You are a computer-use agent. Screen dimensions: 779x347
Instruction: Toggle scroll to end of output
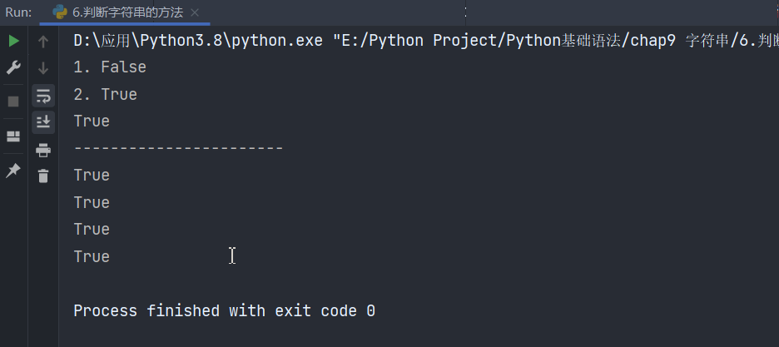tap(43, 122)
